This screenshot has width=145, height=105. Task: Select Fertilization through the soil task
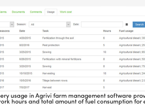pos(58,38)
